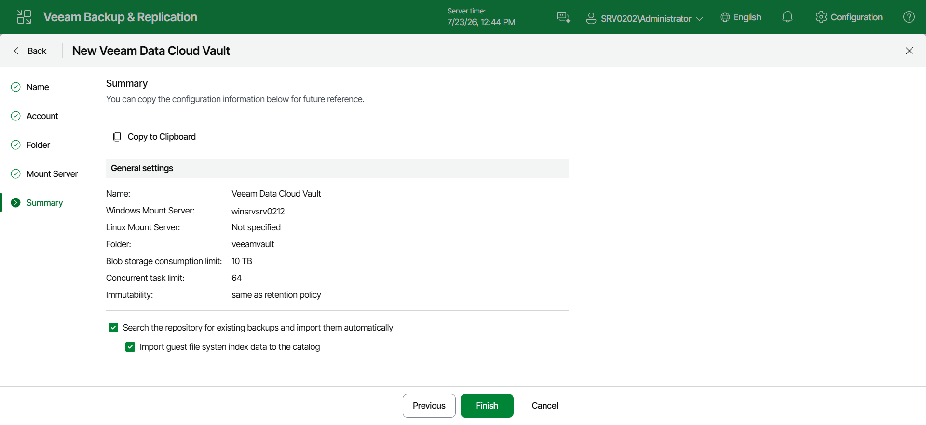The image size is (926, 425).
Task: Go to the Name wizard step
Action: pyautogui.click(x=38, y=87)
